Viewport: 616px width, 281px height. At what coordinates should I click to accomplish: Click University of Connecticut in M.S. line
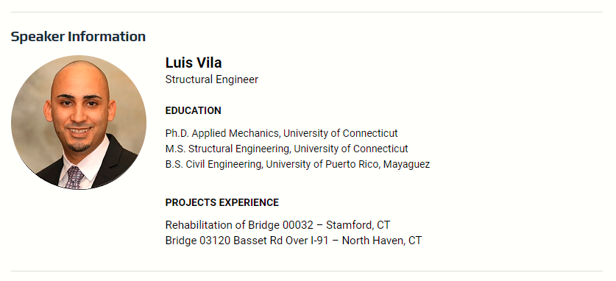pyautogui.click(x=351, y=149)
